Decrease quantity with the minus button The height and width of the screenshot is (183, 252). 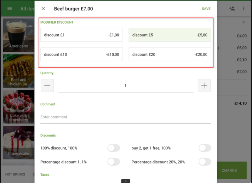[47, 85]
